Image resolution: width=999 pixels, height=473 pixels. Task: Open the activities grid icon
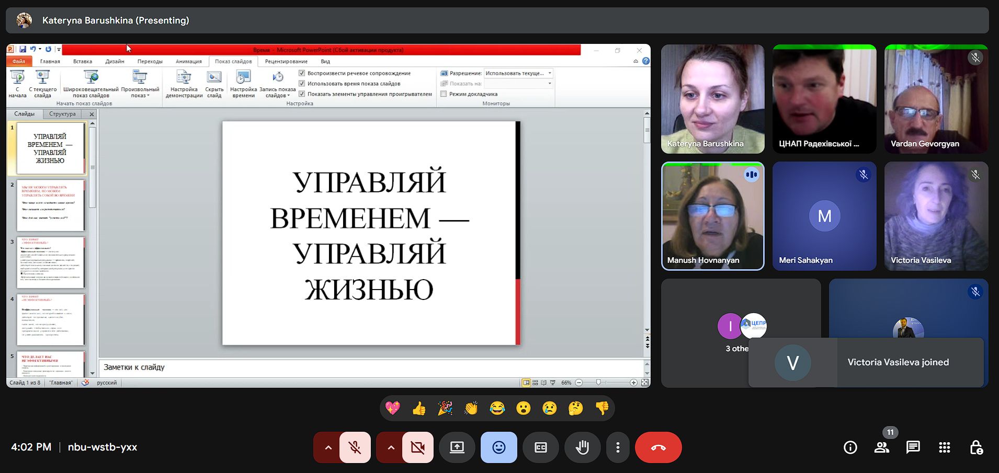(x=944, y=447)
